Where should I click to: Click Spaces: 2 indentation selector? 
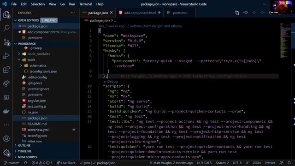(222, 163)
